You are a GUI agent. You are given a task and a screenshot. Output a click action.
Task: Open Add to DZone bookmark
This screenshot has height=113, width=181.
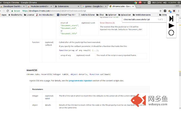(87, 15)
